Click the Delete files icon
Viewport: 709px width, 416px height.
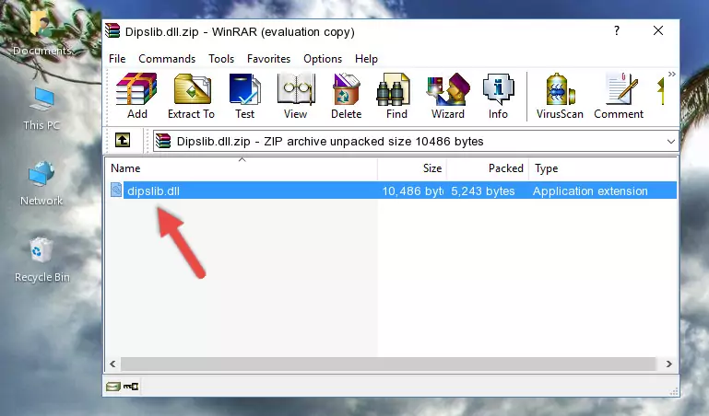click(x=346, y=96)
